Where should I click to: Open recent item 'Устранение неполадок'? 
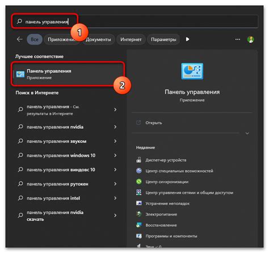point(167,204)
